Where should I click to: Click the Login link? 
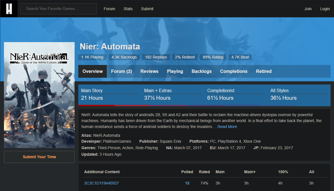(x=325, y=9)
